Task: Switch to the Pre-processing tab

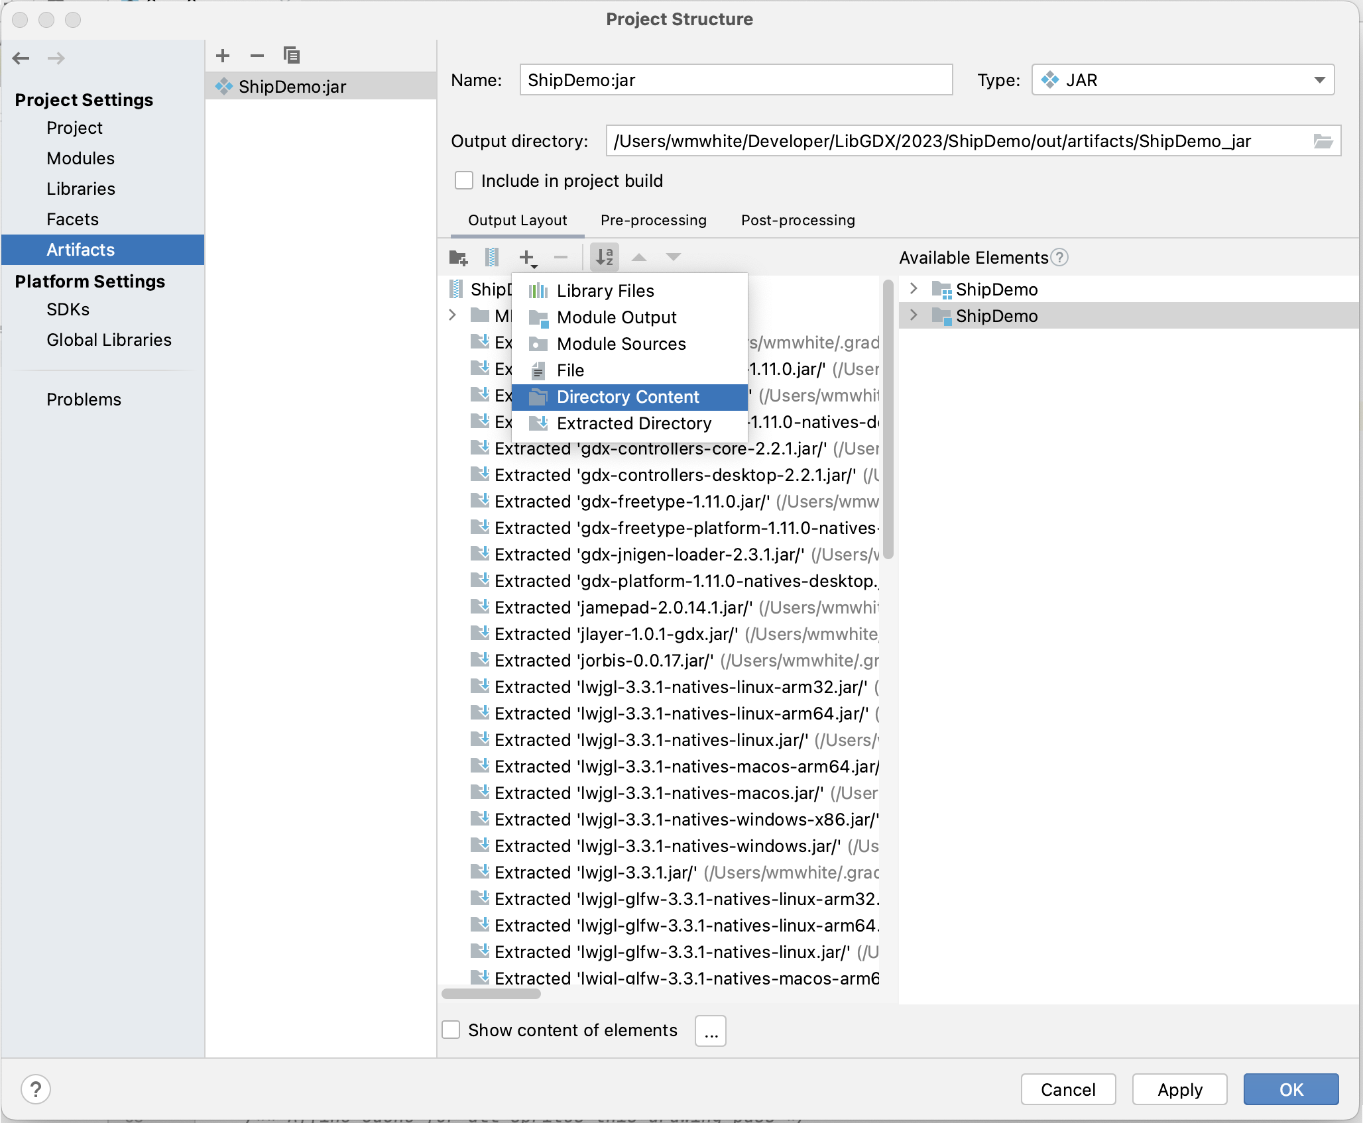Action: click(x=653, y=220)
